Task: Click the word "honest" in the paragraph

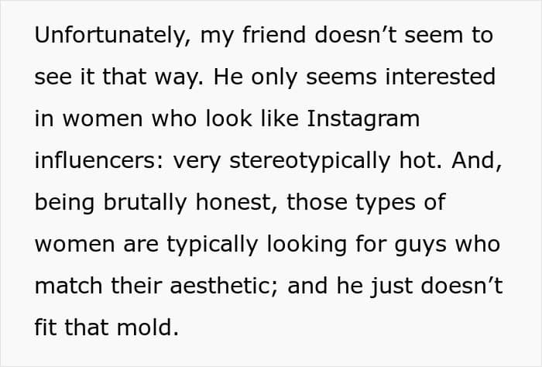Action: [242, 203]
